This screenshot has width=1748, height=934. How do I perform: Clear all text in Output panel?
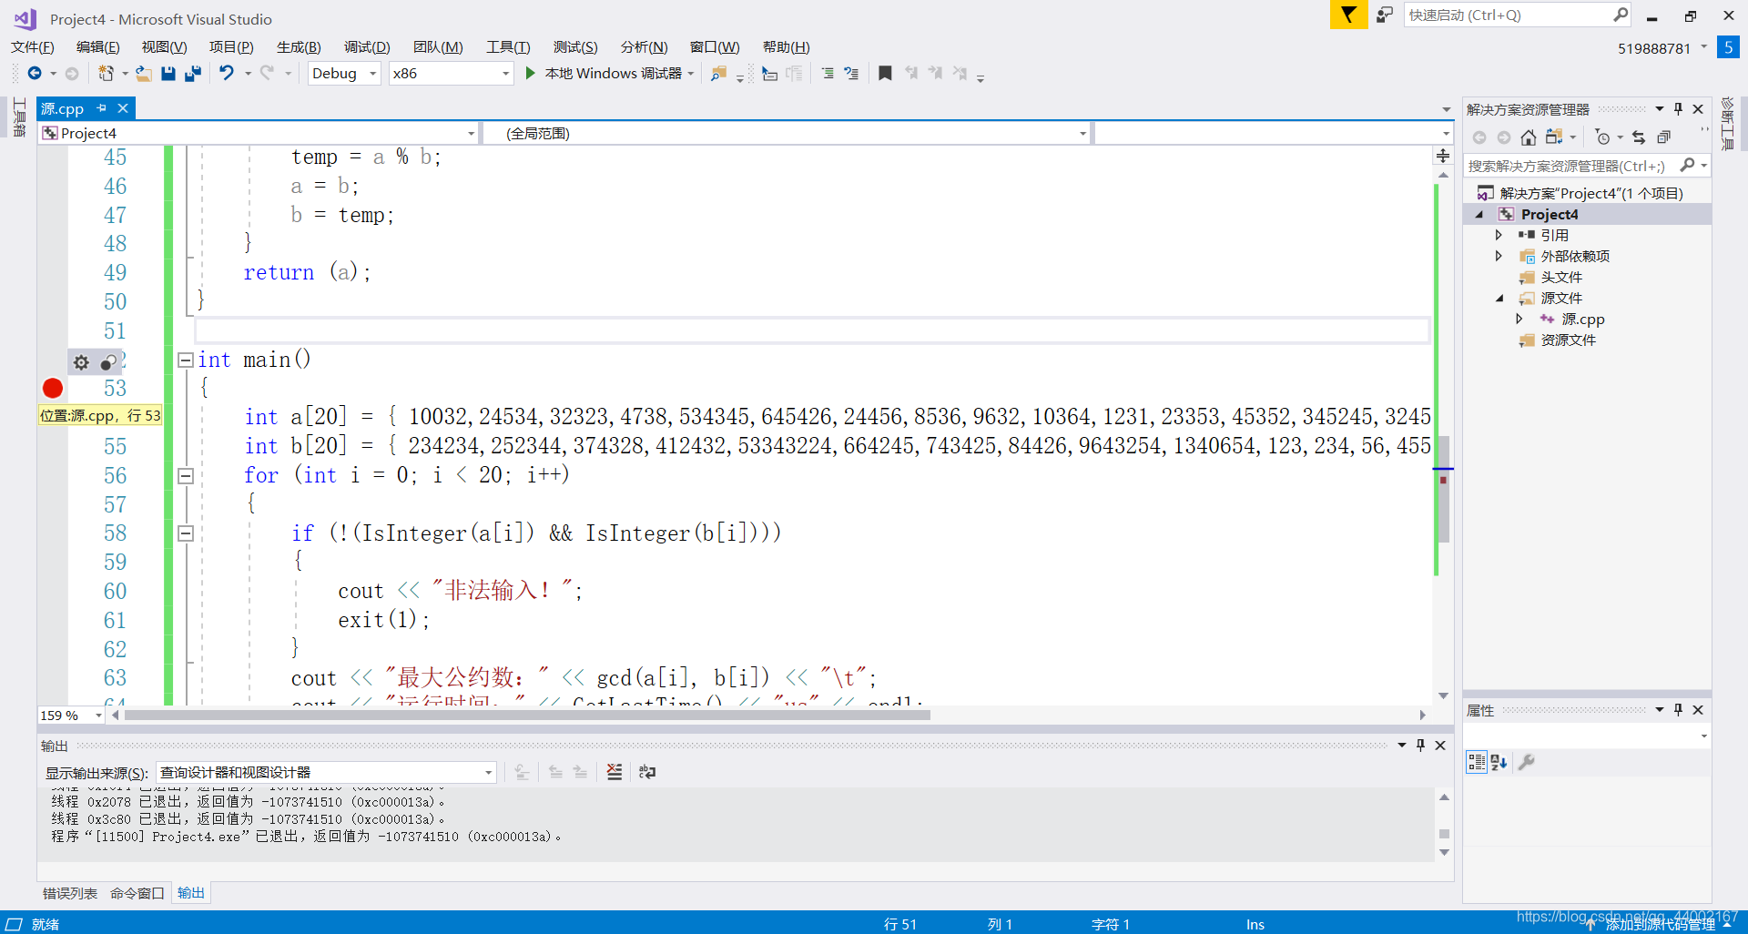[x=615, y=772]
